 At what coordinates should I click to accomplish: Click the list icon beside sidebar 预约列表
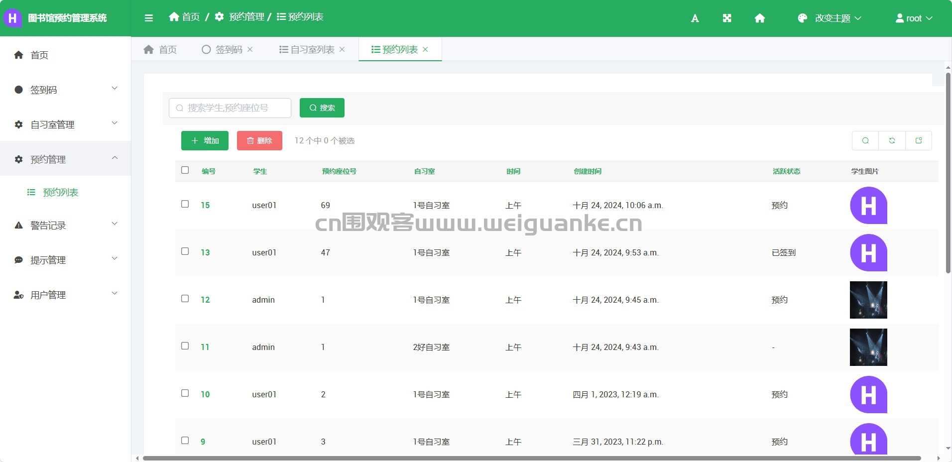click(x=31, y=192)
